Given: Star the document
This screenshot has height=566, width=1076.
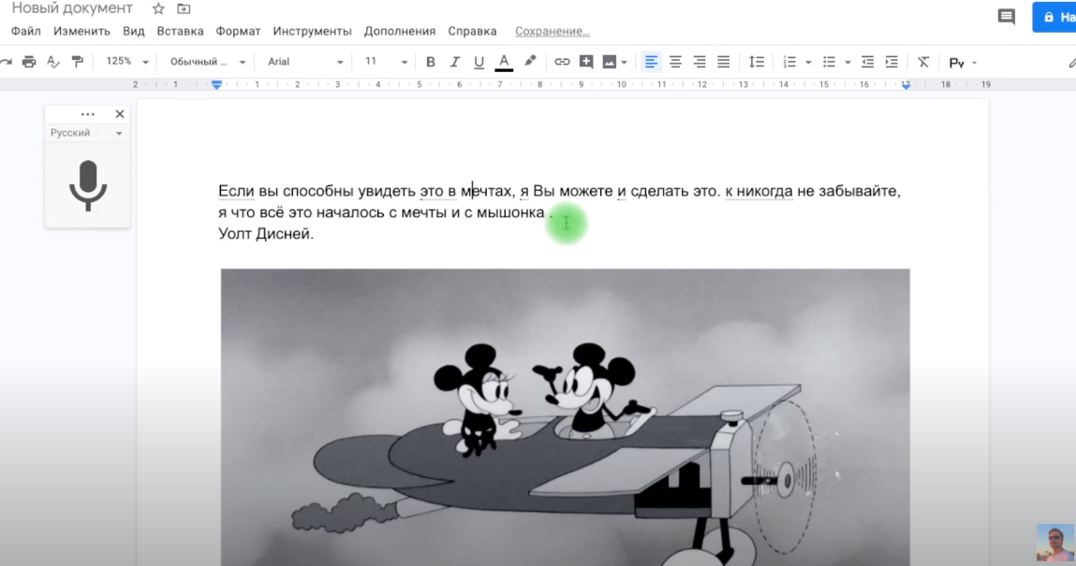Looking at the screenshot, I should pos(158,9).
